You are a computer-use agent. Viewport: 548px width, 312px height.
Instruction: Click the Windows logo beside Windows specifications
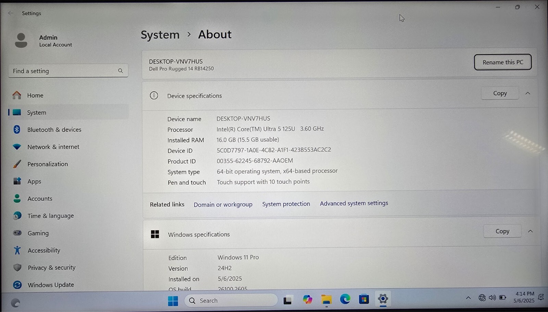155,234
